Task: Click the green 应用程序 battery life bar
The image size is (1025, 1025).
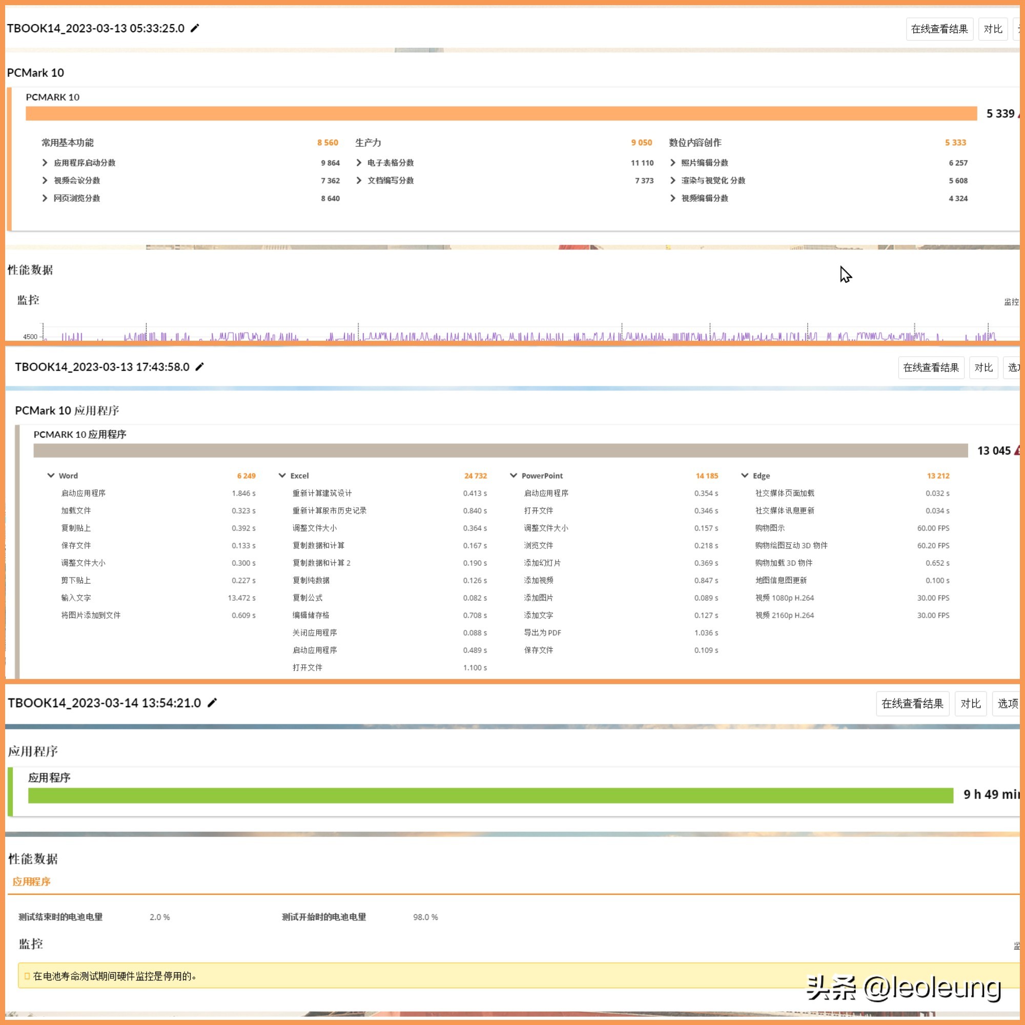Action: [x=490, y=795]
